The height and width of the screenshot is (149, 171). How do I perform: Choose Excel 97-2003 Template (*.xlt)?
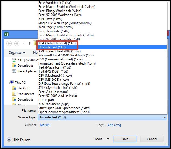(x=102, y=39)
